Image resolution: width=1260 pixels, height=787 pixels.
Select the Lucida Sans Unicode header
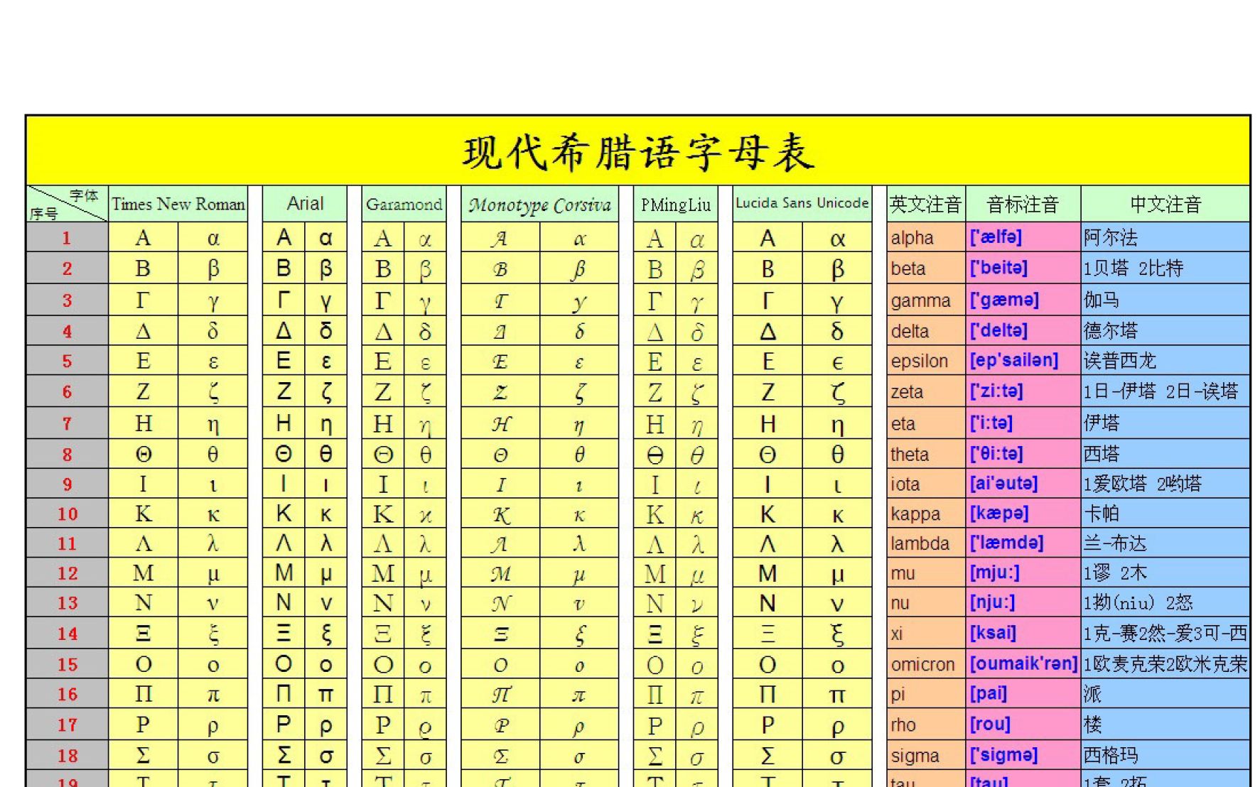pyautogui.click(x=802, y=205)
